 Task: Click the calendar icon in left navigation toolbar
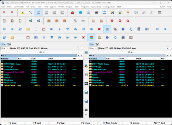coord(44,29)
